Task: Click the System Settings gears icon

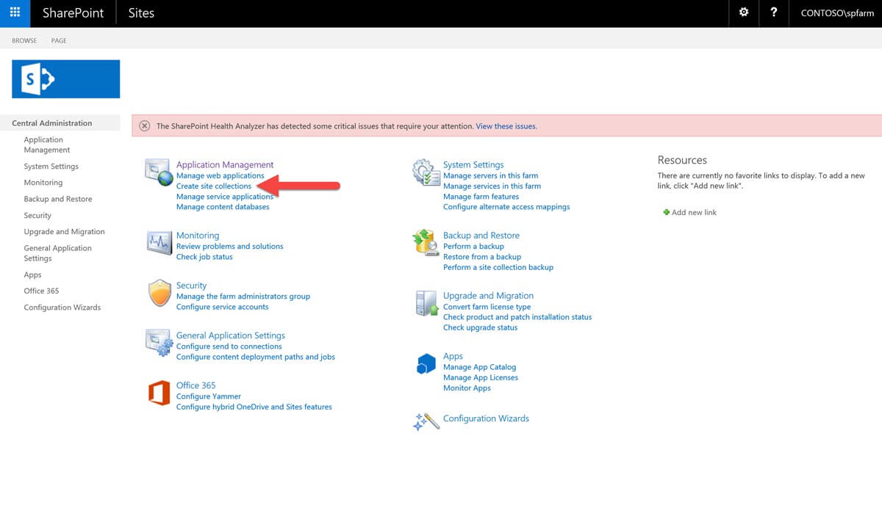Action: pyautogui.click(x=426, y=172)
